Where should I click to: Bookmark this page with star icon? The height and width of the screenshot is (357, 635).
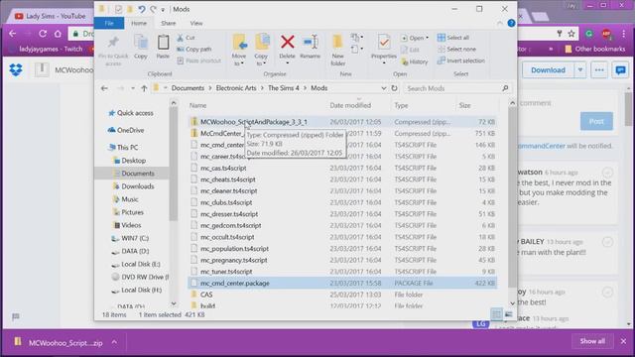click(x=571, y=34)
